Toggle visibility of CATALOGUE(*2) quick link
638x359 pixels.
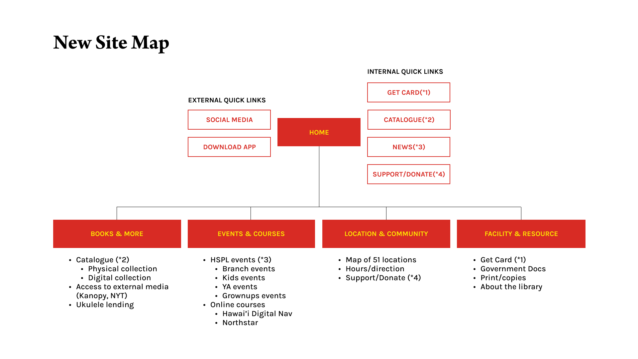408,119
